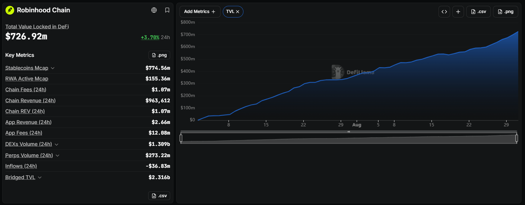Image resolution: width=525 pixels, height=205 pixels.
Task: Click the +3.70% change value
Action: coord(150,38)
